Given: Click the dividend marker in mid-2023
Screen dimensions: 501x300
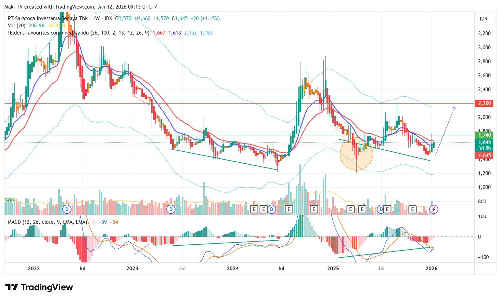Looking at the screenshot, I should [x=171, y=209].
